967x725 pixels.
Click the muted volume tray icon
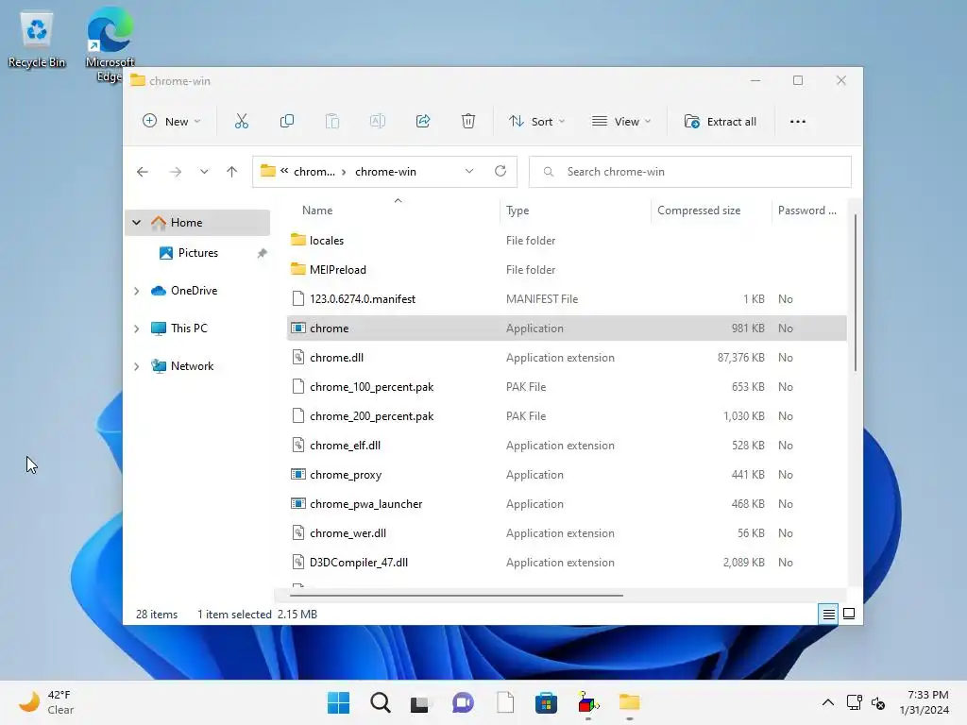pos(878,702)
